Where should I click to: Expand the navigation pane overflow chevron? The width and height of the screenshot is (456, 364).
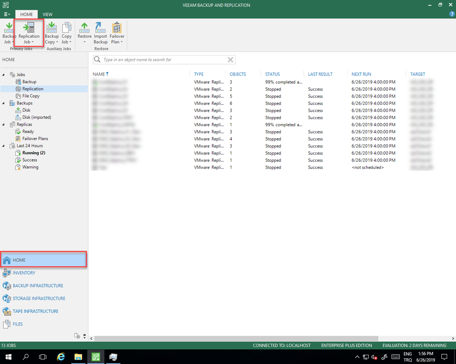(x=85, y=336)
